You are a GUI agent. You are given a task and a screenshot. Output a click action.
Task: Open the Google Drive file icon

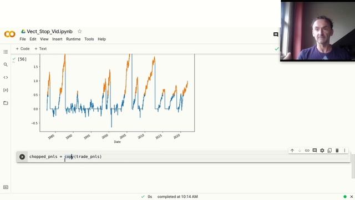(23, 32)
